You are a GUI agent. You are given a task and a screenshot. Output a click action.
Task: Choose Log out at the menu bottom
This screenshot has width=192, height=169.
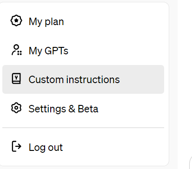83,147
